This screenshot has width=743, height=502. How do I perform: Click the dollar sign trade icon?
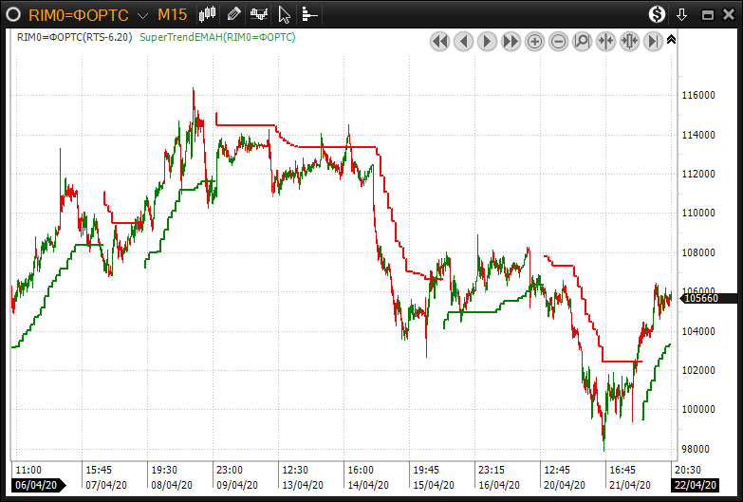click(657, 14)
